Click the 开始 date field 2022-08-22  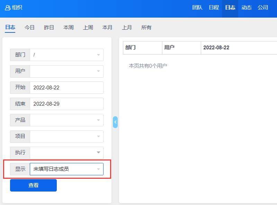(66, 88)
